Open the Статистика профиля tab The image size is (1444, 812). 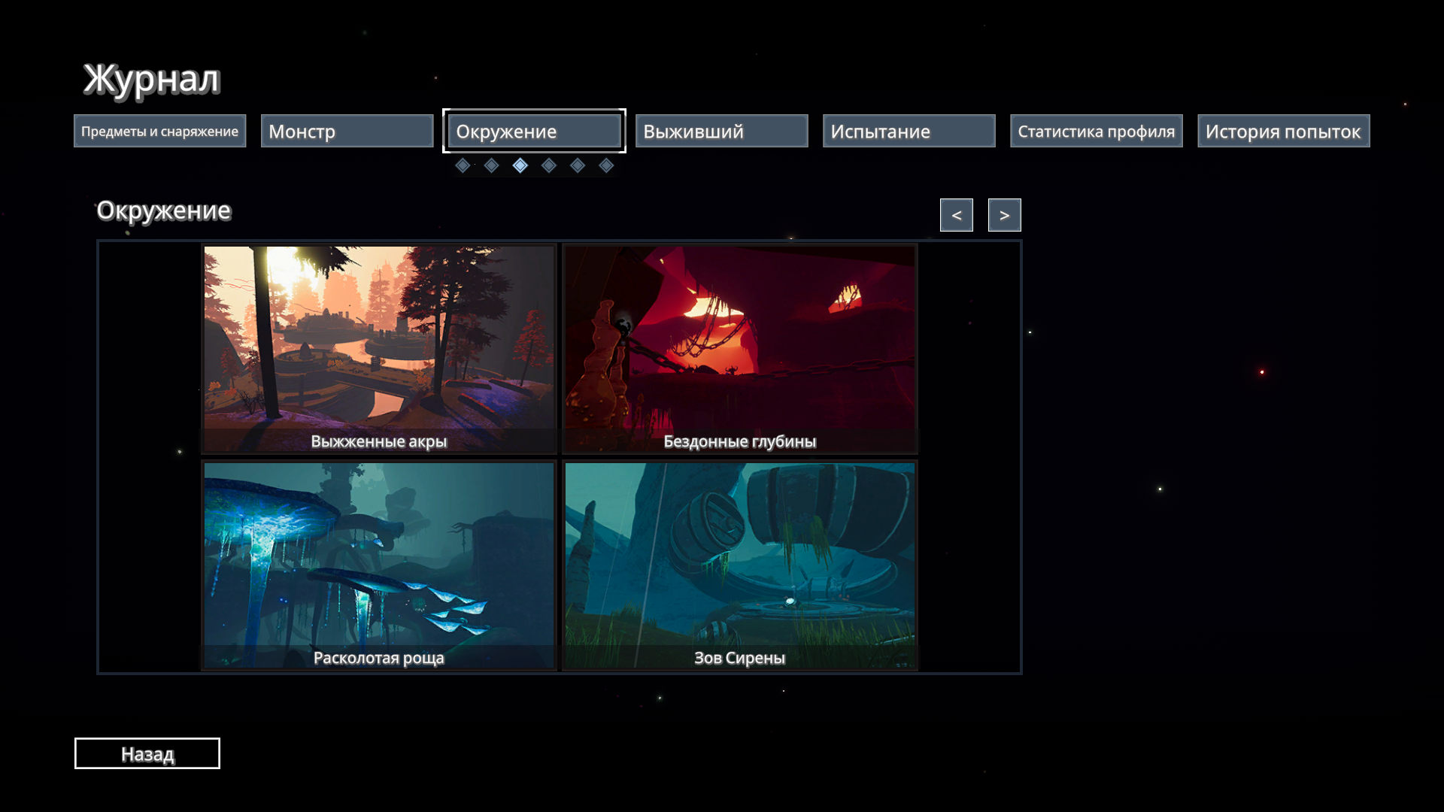point(1096,132)
